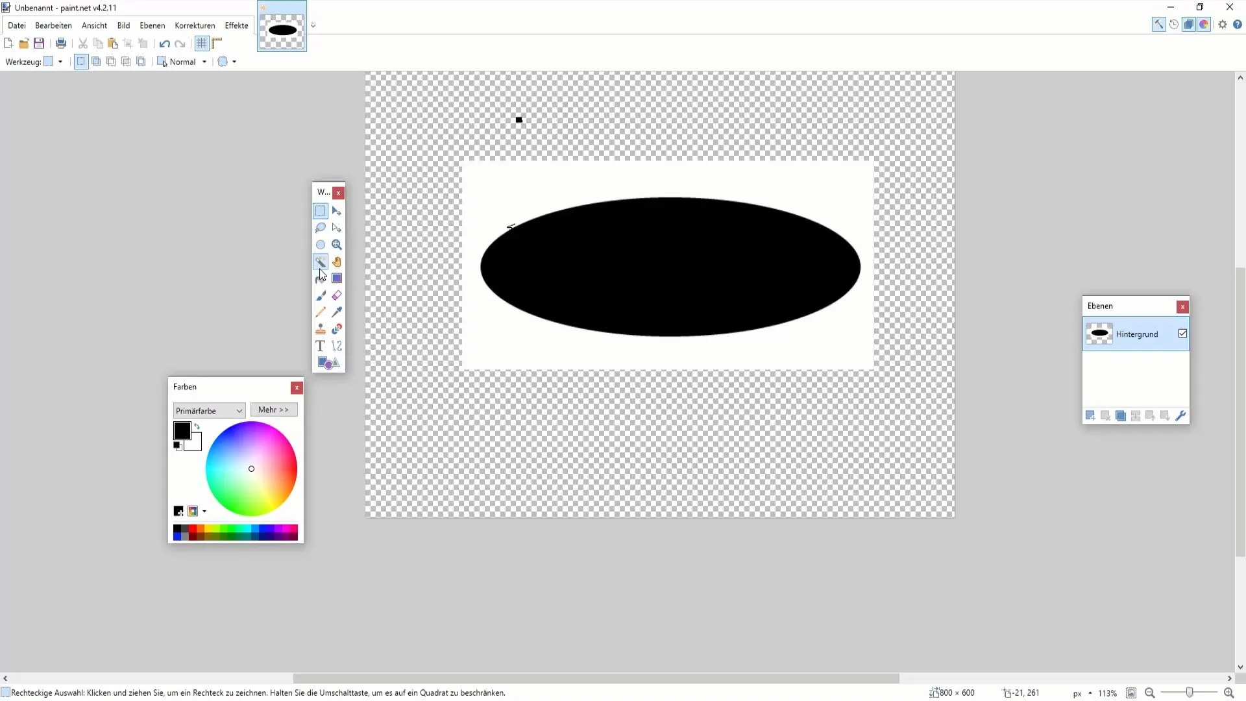Select the Move Selection tool
1246x701 pixels.
tap(337, 228)
